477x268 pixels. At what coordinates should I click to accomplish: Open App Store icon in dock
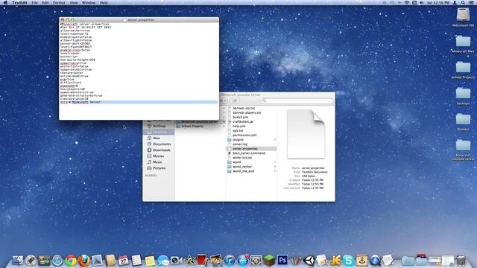[243, 261]
